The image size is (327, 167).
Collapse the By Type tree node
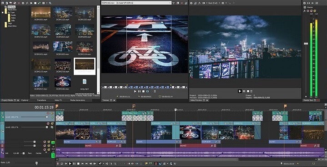click(x=3, y=12)
